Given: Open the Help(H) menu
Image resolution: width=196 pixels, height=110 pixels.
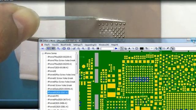Looking at the screenshot, I should [x=115, y=45].
